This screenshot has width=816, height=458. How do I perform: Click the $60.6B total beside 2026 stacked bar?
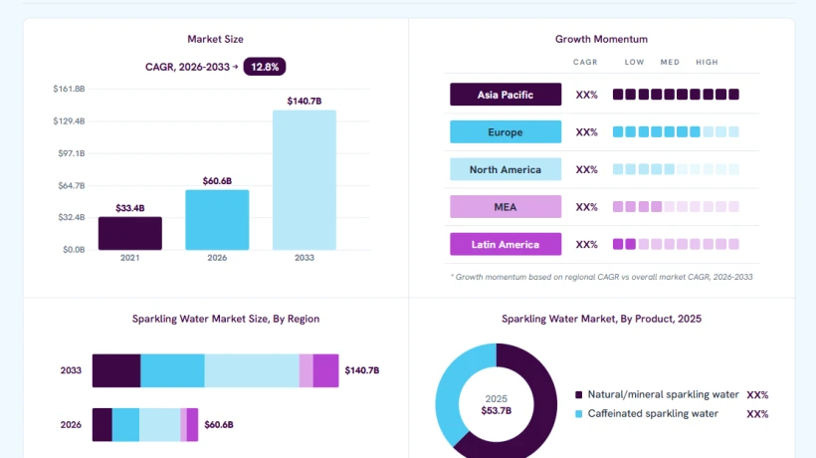[x=219, y=425]
